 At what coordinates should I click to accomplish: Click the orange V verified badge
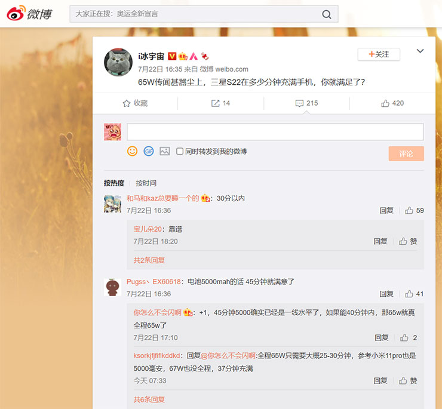point(172,56)
